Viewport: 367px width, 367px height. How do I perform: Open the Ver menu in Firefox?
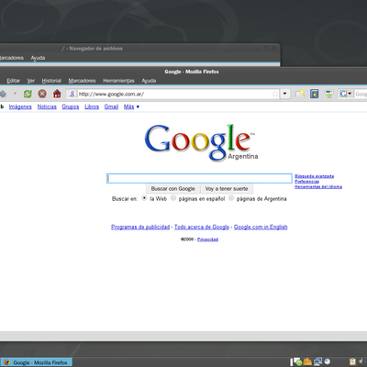[x=31, y=81]
